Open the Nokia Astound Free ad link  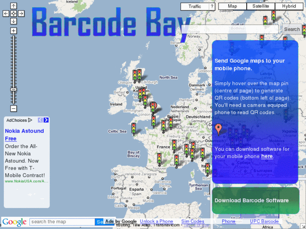pyautogui.click(x=24, y=135)
